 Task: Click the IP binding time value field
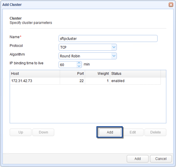[x=67, y=65]
